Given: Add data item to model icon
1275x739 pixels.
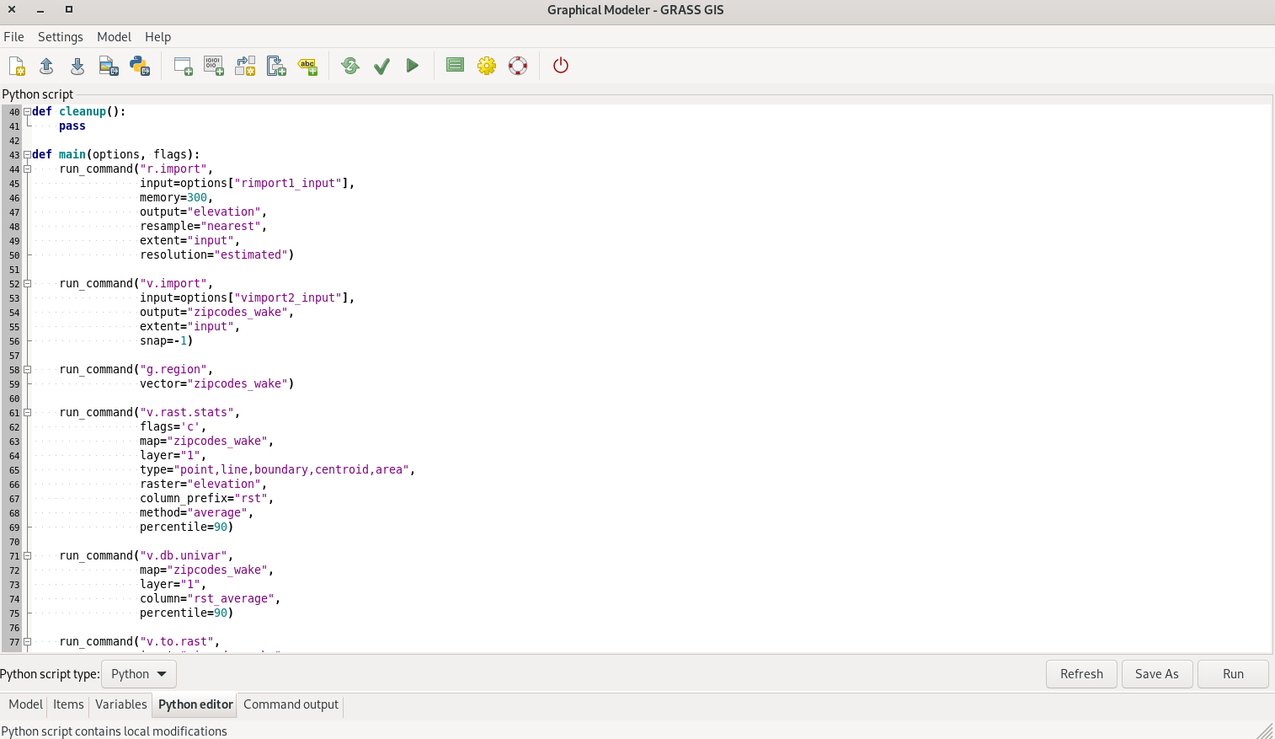Looking at the screenshot, I should [214, 66].
